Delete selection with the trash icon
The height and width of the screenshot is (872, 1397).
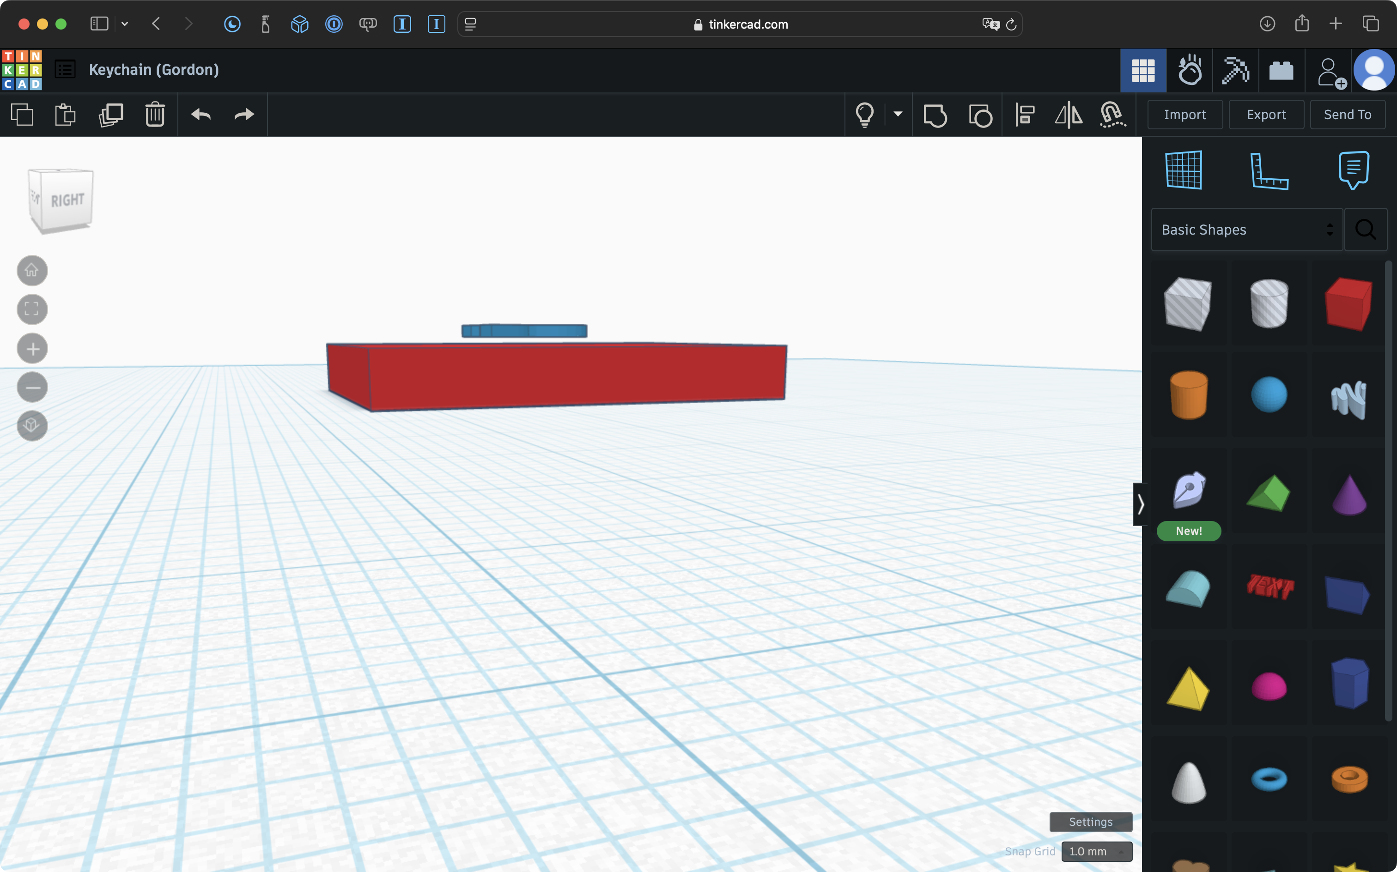pyautogui.click(x=155, y=115)
